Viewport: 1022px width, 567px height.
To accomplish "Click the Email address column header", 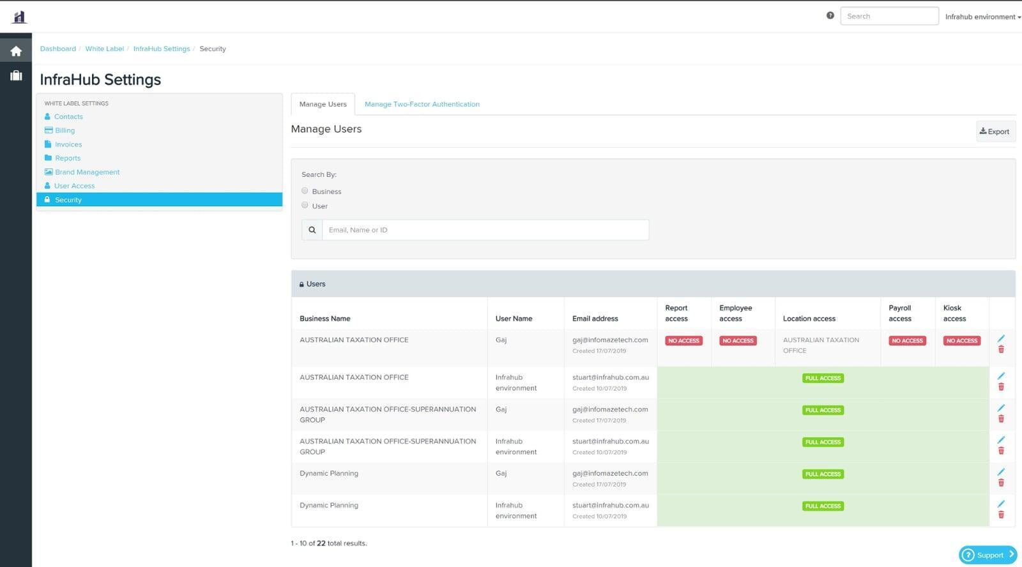I will click(x=595, y=319).
